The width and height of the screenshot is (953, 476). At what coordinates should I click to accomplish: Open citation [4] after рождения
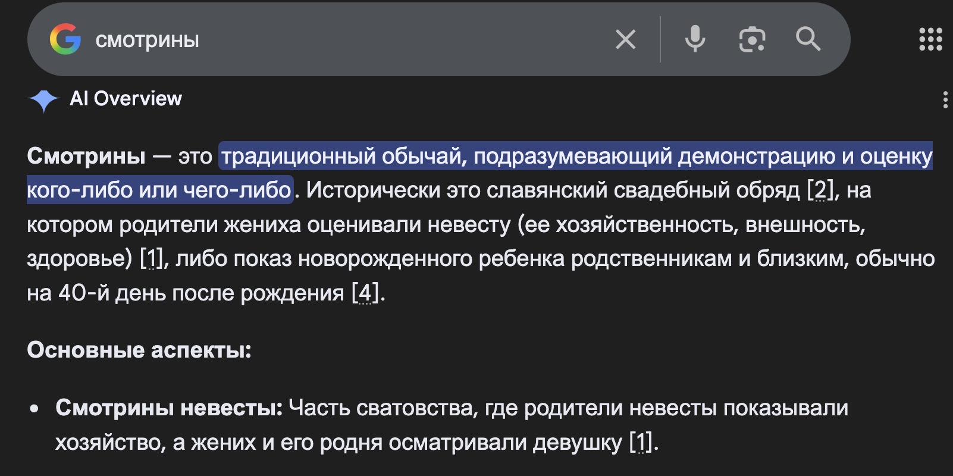(365, 293)
